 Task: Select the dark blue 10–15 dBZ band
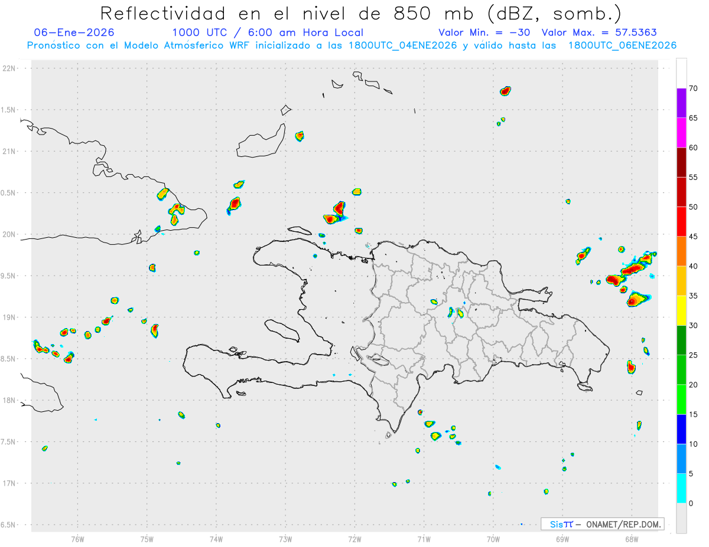681,429
